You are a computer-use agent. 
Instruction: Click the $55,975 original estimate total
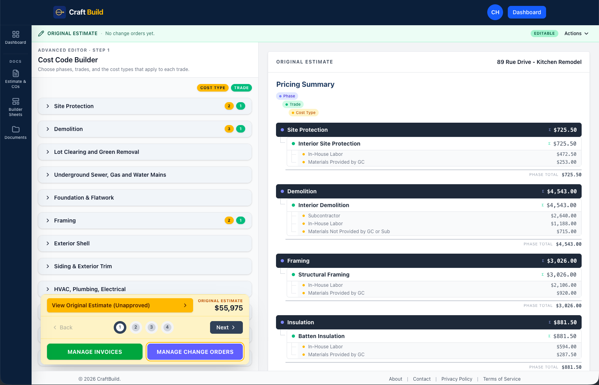(x=229, y=308)
